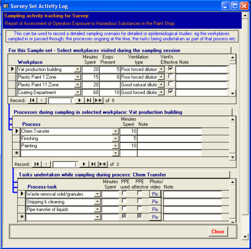Click the red Close button

[x=218, y=231]
